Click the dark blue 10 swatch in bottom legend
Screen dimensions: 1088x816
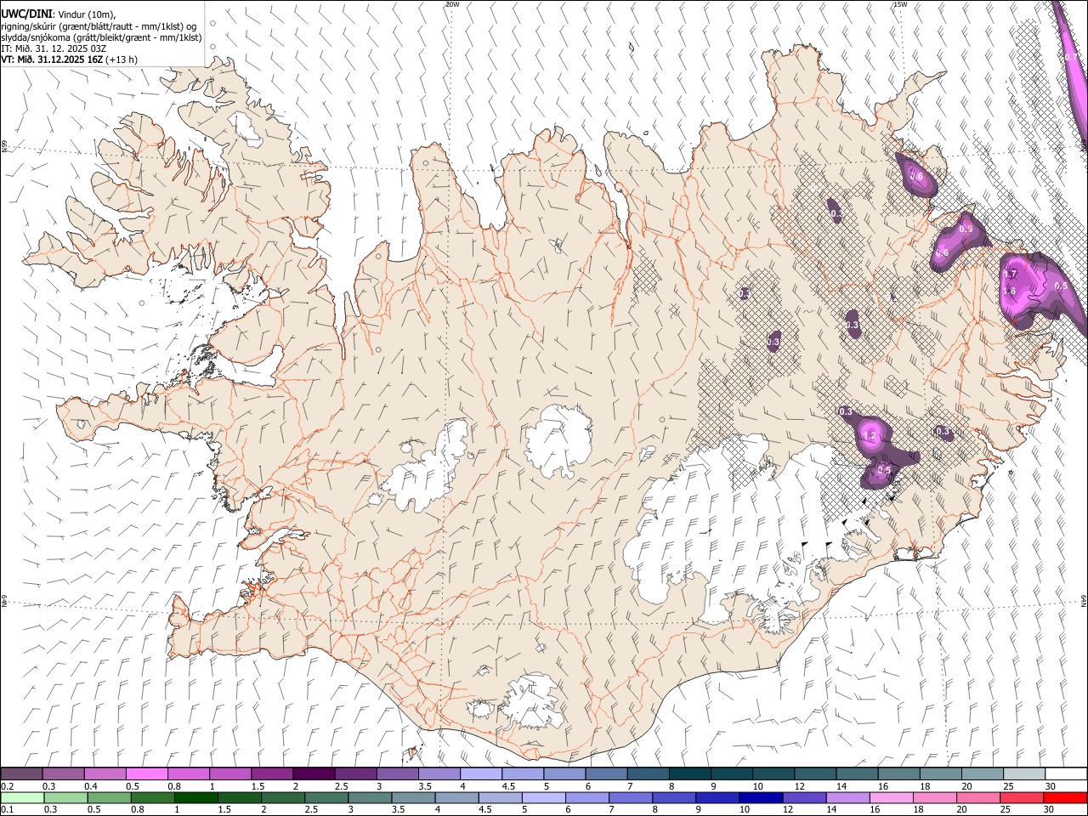[x=759, y=797]
